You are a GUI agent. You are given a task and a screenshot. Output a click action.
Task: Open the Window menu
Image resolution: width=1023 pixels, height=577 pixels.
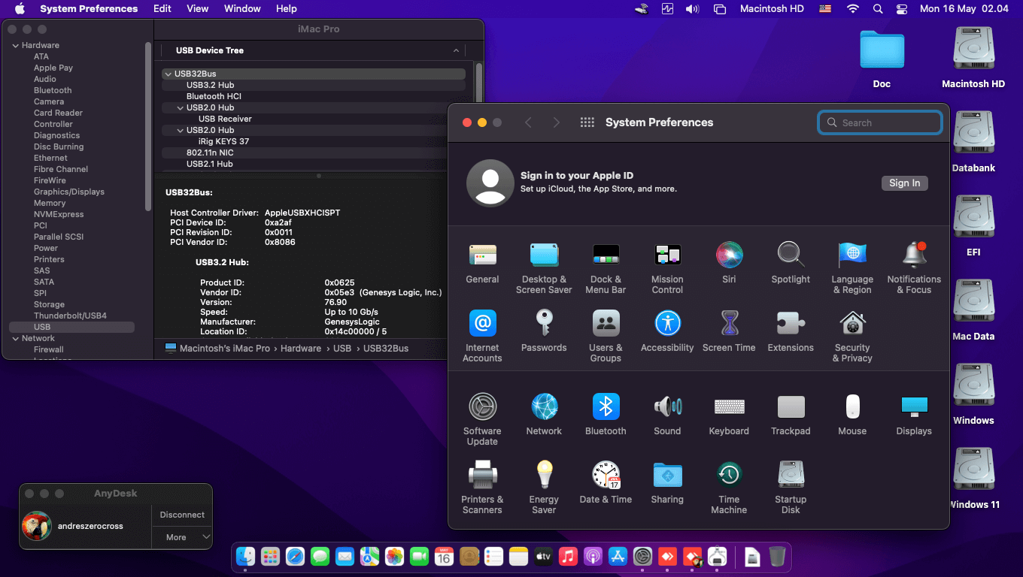click(242, 9)
